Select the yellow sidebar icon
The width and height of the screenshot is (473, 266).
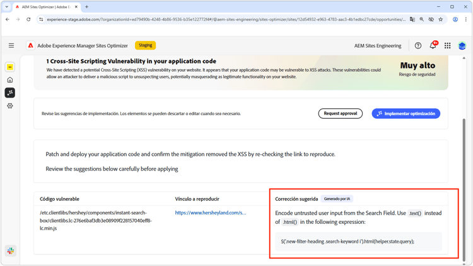pyautogui.click(x=10, y=67)
